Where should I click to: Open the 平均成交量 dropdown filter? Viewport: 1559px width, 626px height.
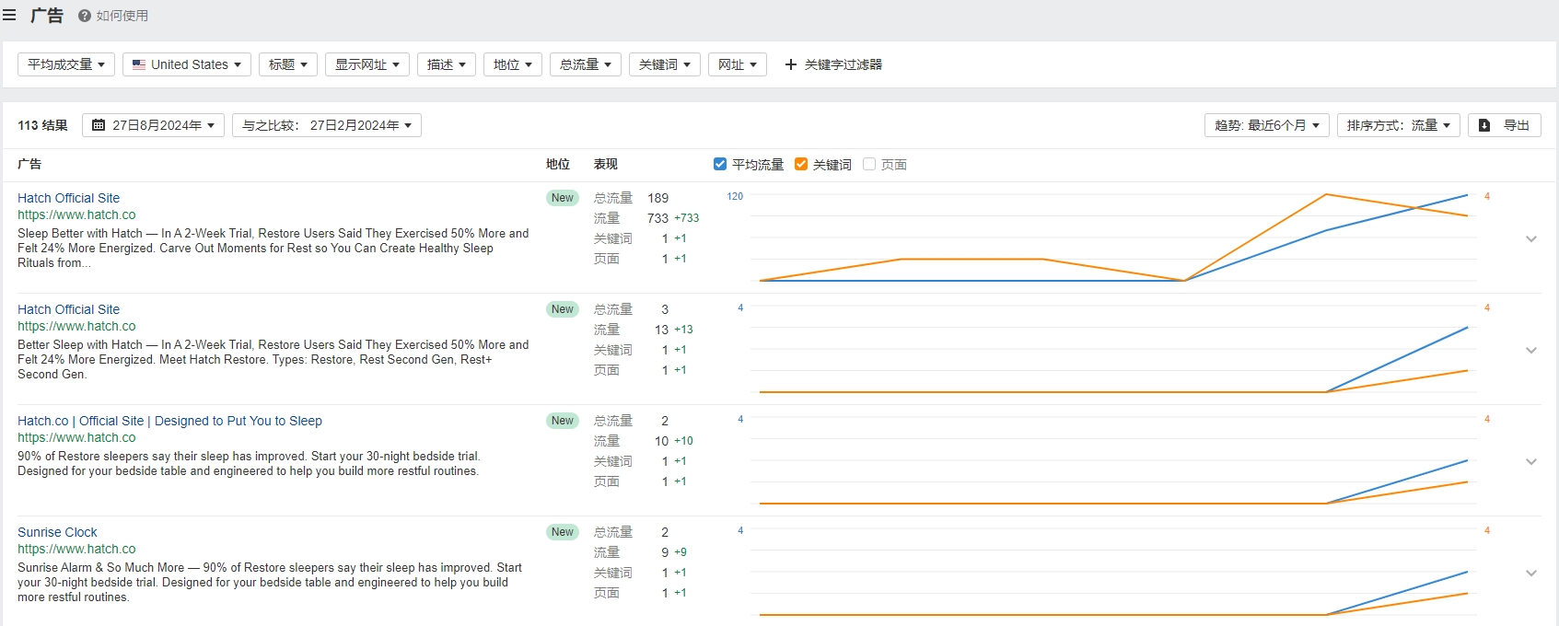(66, 64)
